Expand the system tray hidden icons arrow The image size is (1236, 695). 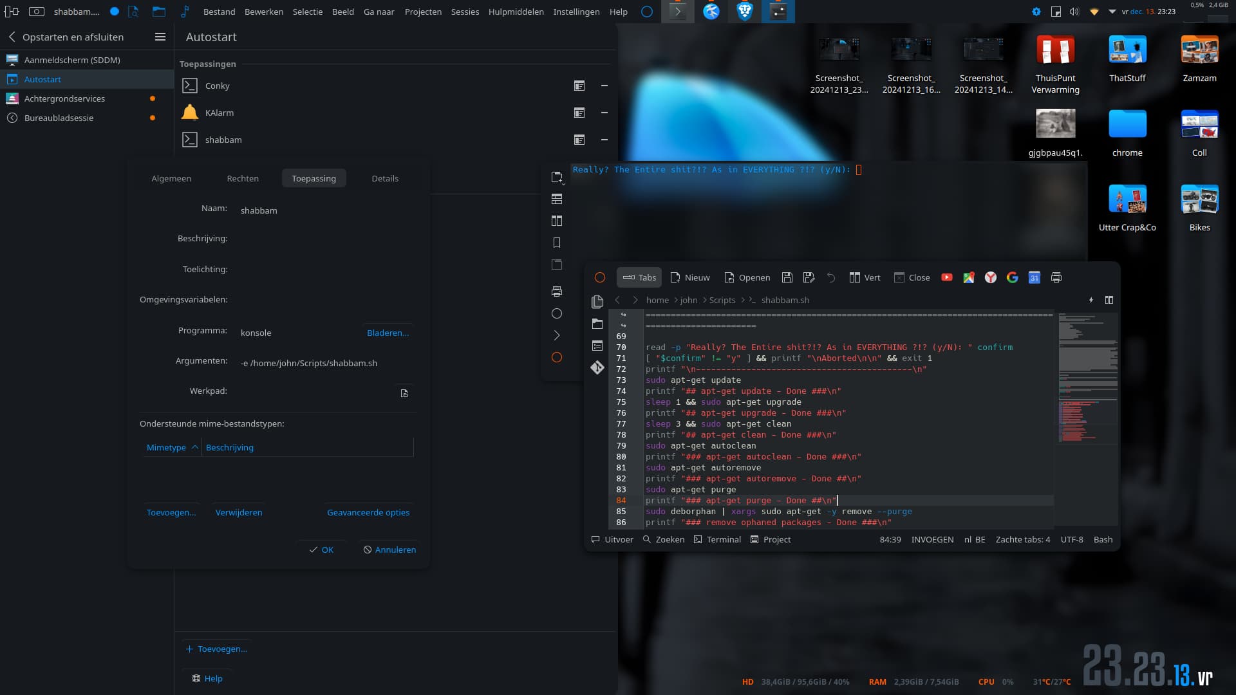pos(1112,11)
